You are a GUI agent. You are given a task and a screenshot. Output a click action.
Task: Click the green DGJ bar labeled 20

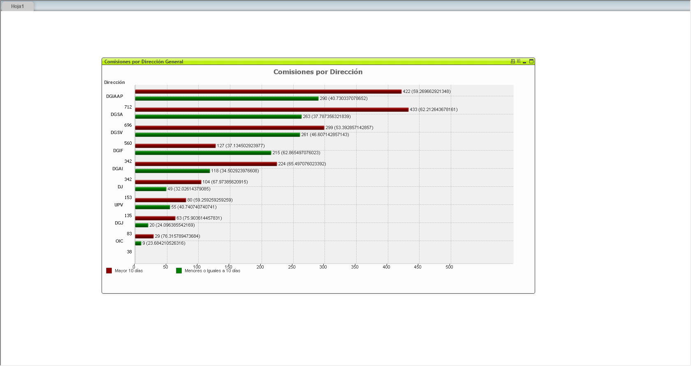tap(141, 225)
